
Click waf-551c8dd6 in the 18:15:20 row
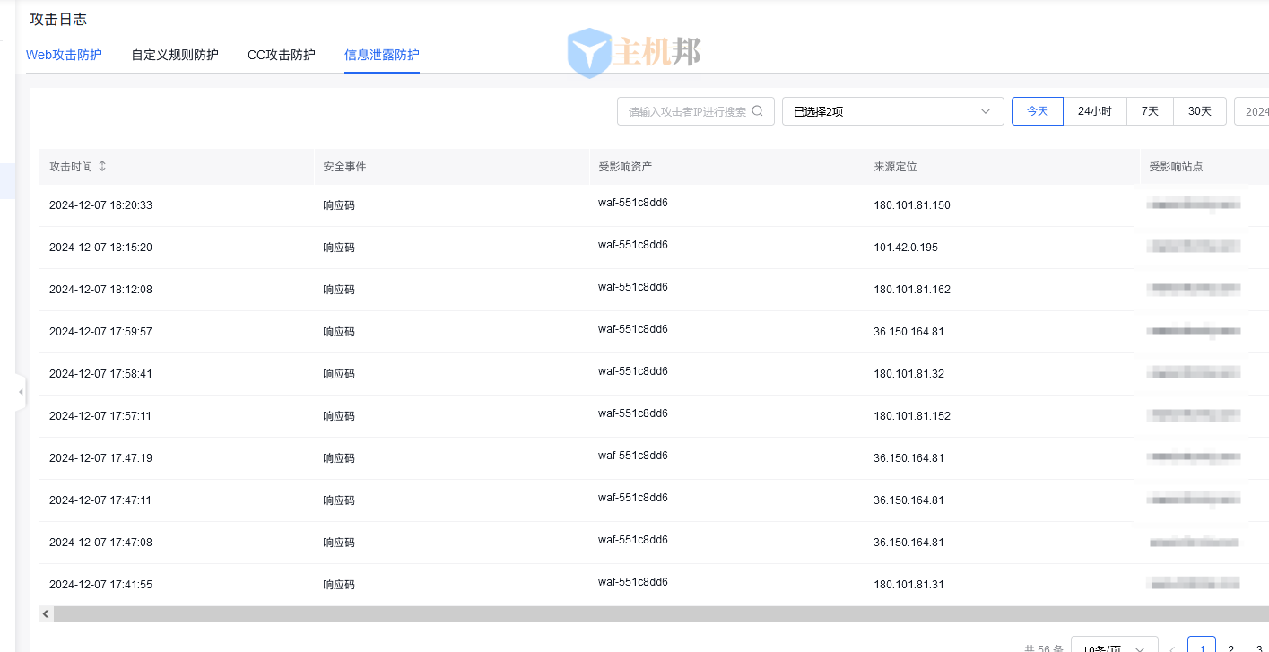[x=633, y=245]
